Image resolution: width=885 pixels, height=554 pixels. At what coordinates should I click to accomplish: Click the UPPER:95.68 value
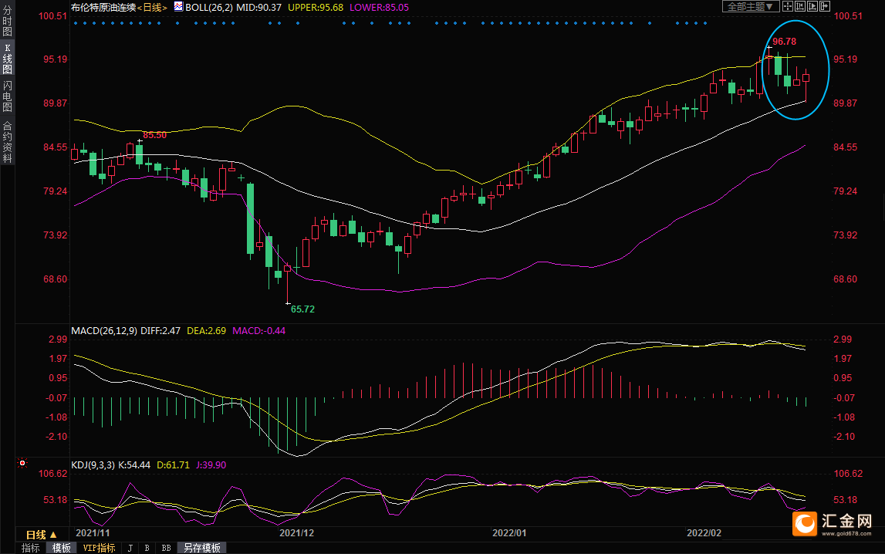(x=316, y=8)
